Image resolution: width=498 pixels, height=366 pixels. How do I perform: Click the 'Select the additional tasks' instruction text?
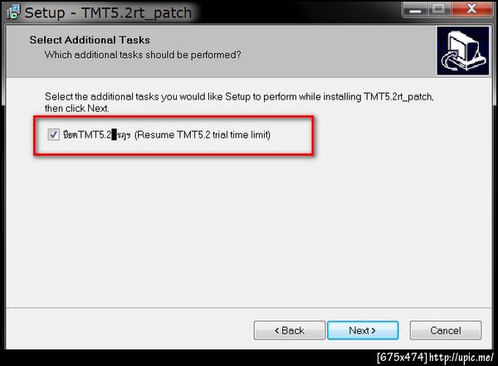239,96
